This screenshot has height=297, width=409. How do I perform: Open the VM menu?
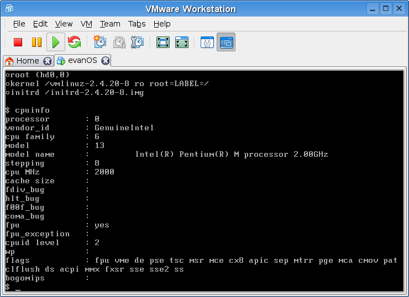click(86, 24)
